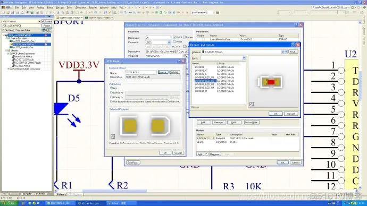Click Add as Rule button in Properties dialog
This screenshot has height=206, width=367.
click(252, 123)
